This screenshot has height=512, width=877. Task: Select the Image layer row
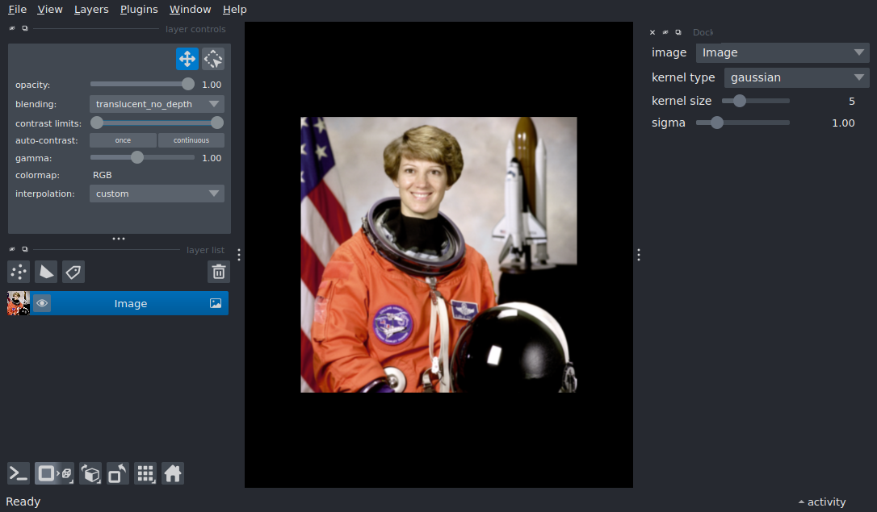117,303
